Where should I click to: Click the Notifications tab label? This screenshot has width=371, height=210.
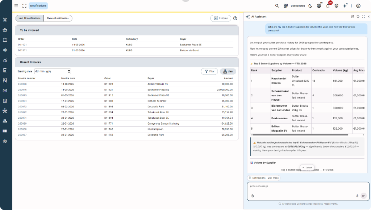point(38,6)
